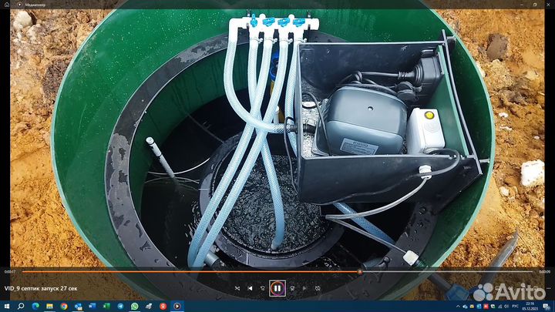
Task: Click the remaining time label on right
Action: click(x=544, y=272)
